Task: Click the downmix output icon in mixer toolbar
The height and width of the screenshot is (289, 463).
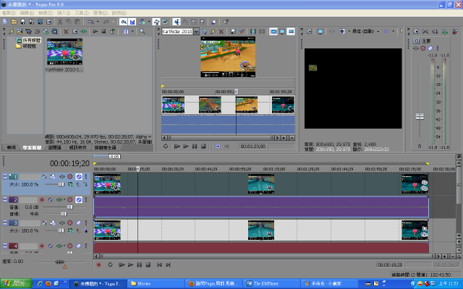Action: click(435, 31)
